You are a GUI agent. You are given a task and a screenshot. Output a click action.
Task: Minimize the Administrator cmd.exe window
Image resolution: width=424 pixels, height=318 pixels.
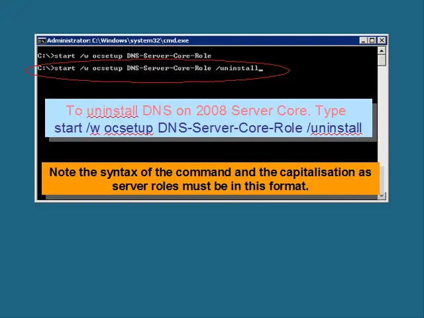tap(364, 40)
